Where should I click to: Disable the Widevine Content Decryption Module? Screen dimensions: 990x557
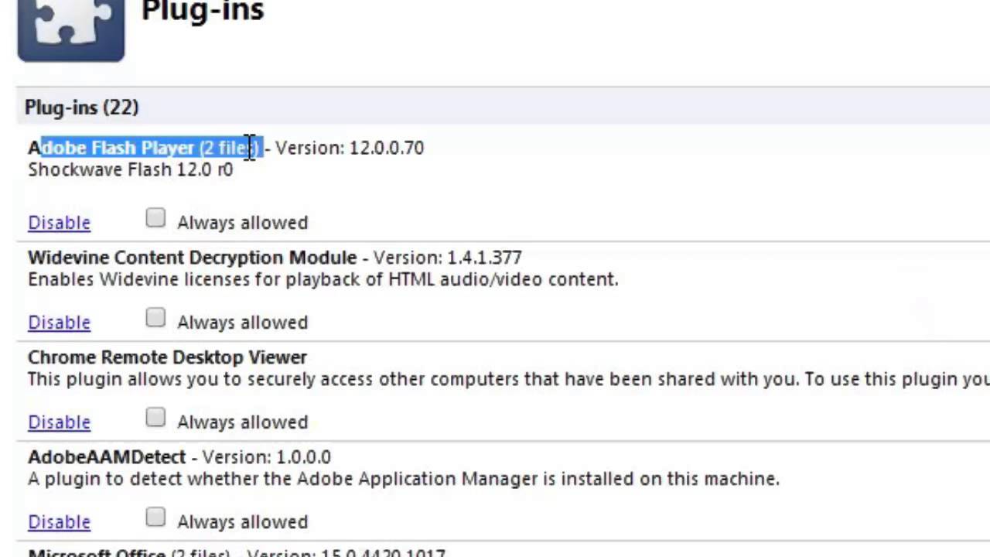tap(59, 323)
